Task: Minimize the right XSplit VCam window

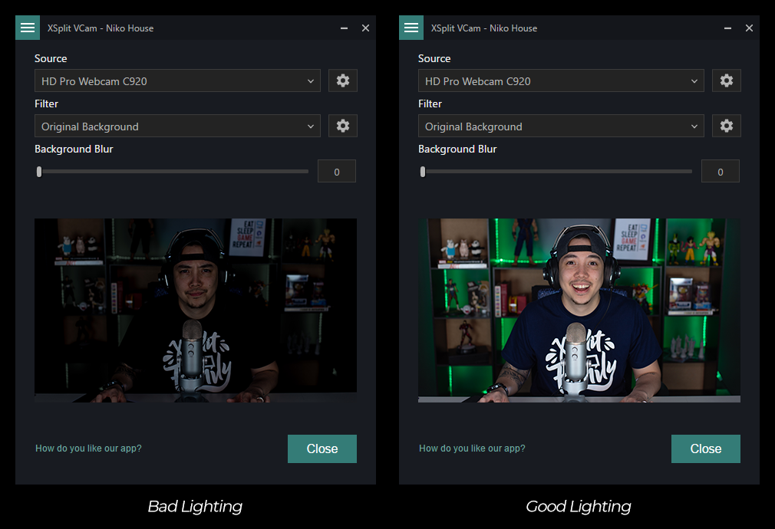Action: (x=727, y=28)
